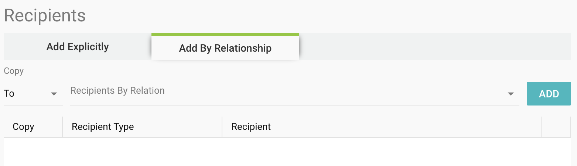Expand the Recipients By Relation dropdown arrow
Viewport: 577px width, 166px height.
pos(511,94)
